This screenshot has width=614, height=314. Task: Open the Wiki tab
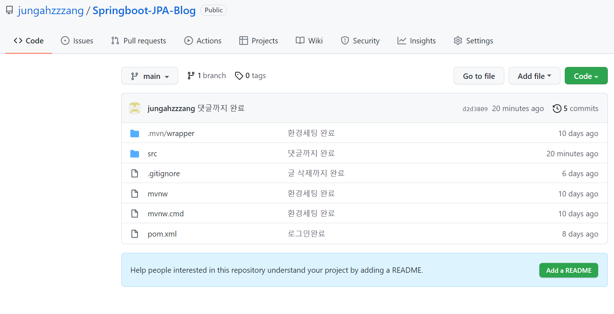[x=309, y=41]
